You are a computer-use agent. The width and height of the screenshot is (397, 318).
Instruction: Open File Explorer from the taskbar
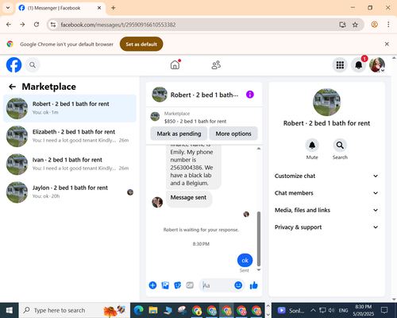click(x=153, y=310)
